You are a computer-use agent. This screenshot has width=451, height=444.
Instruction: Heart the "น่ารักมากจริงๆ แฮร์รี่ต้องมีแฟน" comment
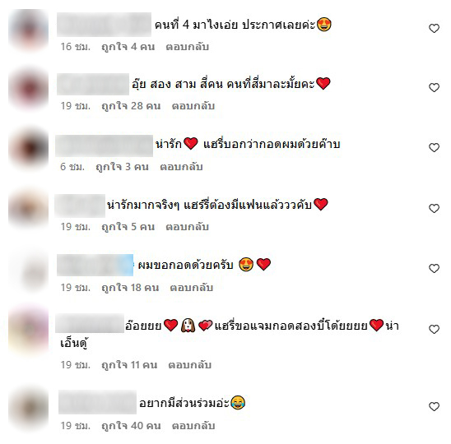point(434,208)
